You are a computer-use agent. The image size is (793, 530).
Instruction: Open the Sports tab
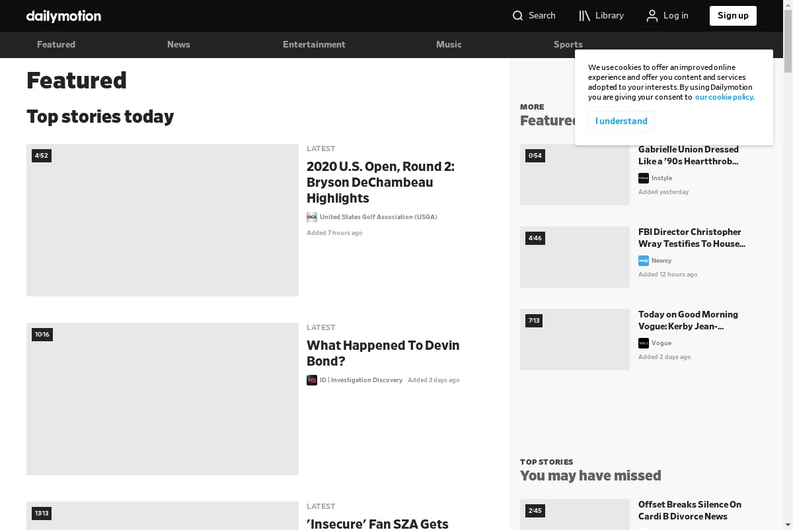point(568,45)
